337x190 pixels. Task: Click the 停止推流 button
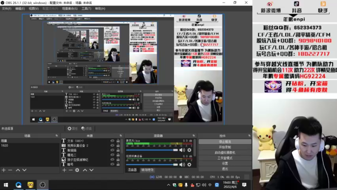tap(225, 142)
